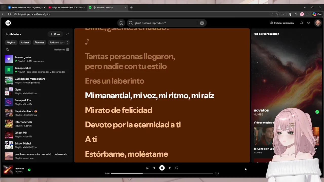Open the Browse icon in search bar
Viewport: 324px width, 182px height.
(202, 23)
